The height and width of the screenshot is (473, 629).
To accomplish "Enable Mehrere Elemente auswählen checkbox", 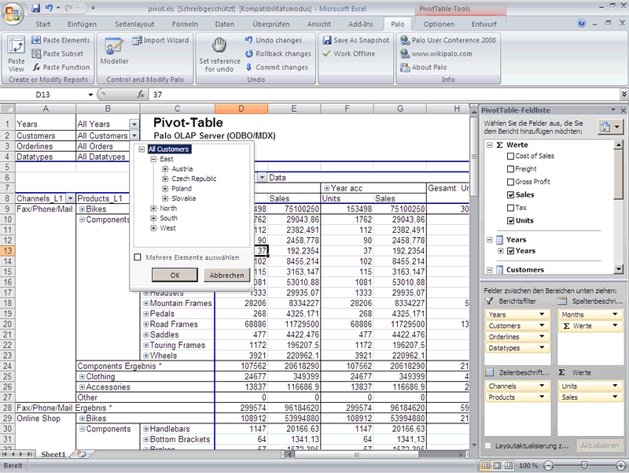I will 137,257.
